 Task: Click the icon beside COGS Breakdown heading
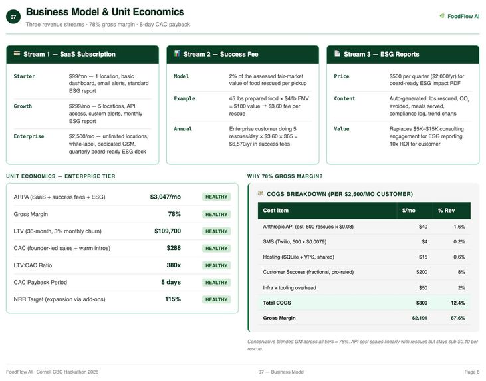[x=261, y=193]
